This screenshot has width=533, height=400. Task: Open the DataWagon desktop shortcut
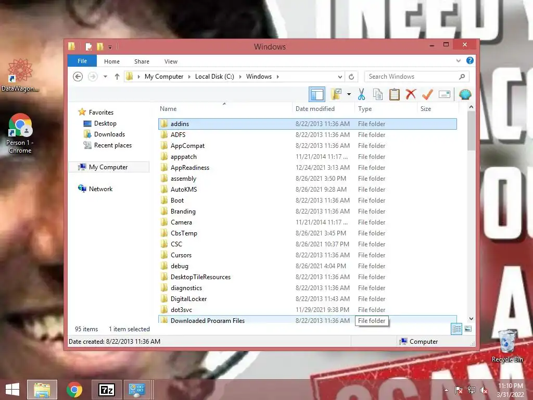[x=20, y=75]
